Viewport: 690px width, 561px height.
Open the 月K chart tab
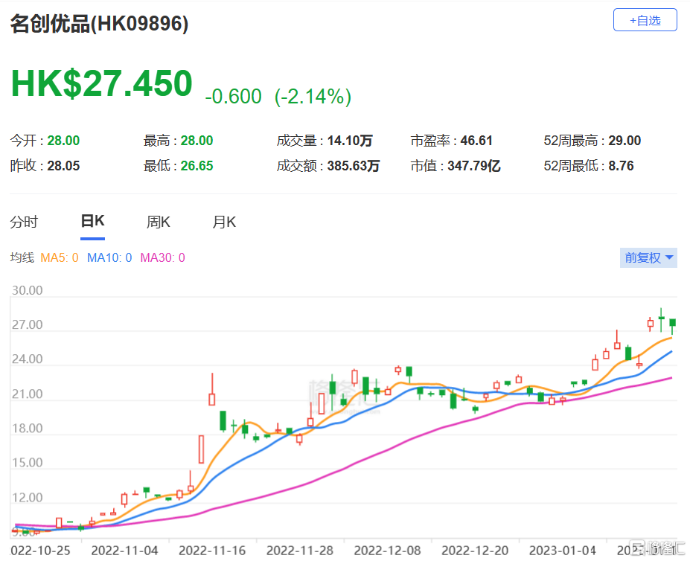click(x=224, y=222)
